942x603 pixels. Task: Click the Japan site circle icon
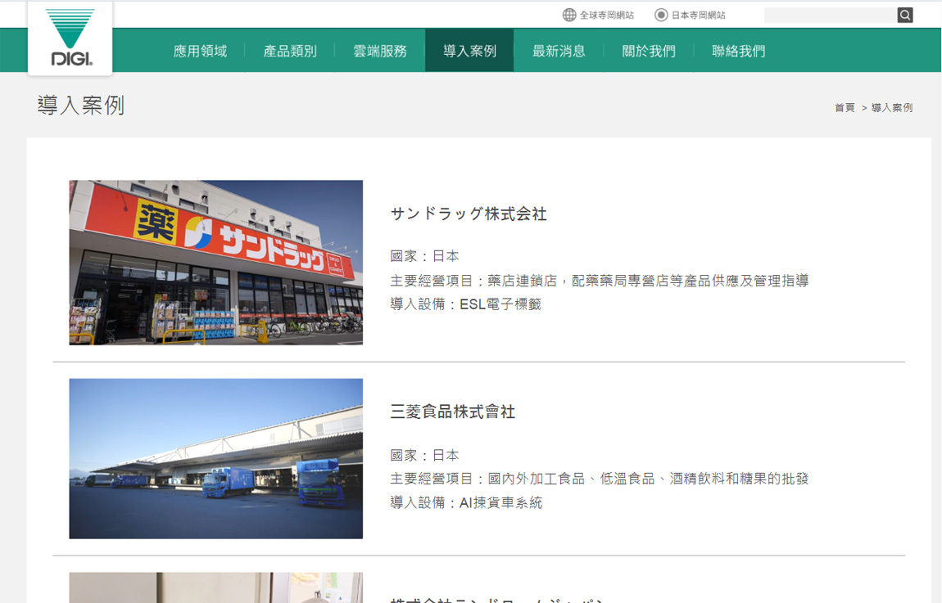(661, 15)
